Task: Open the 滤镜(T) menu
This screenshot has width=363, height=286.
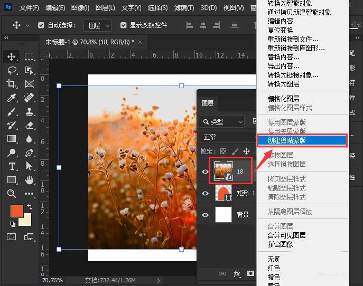Action: pyautogui.click(x=184, y=8)
